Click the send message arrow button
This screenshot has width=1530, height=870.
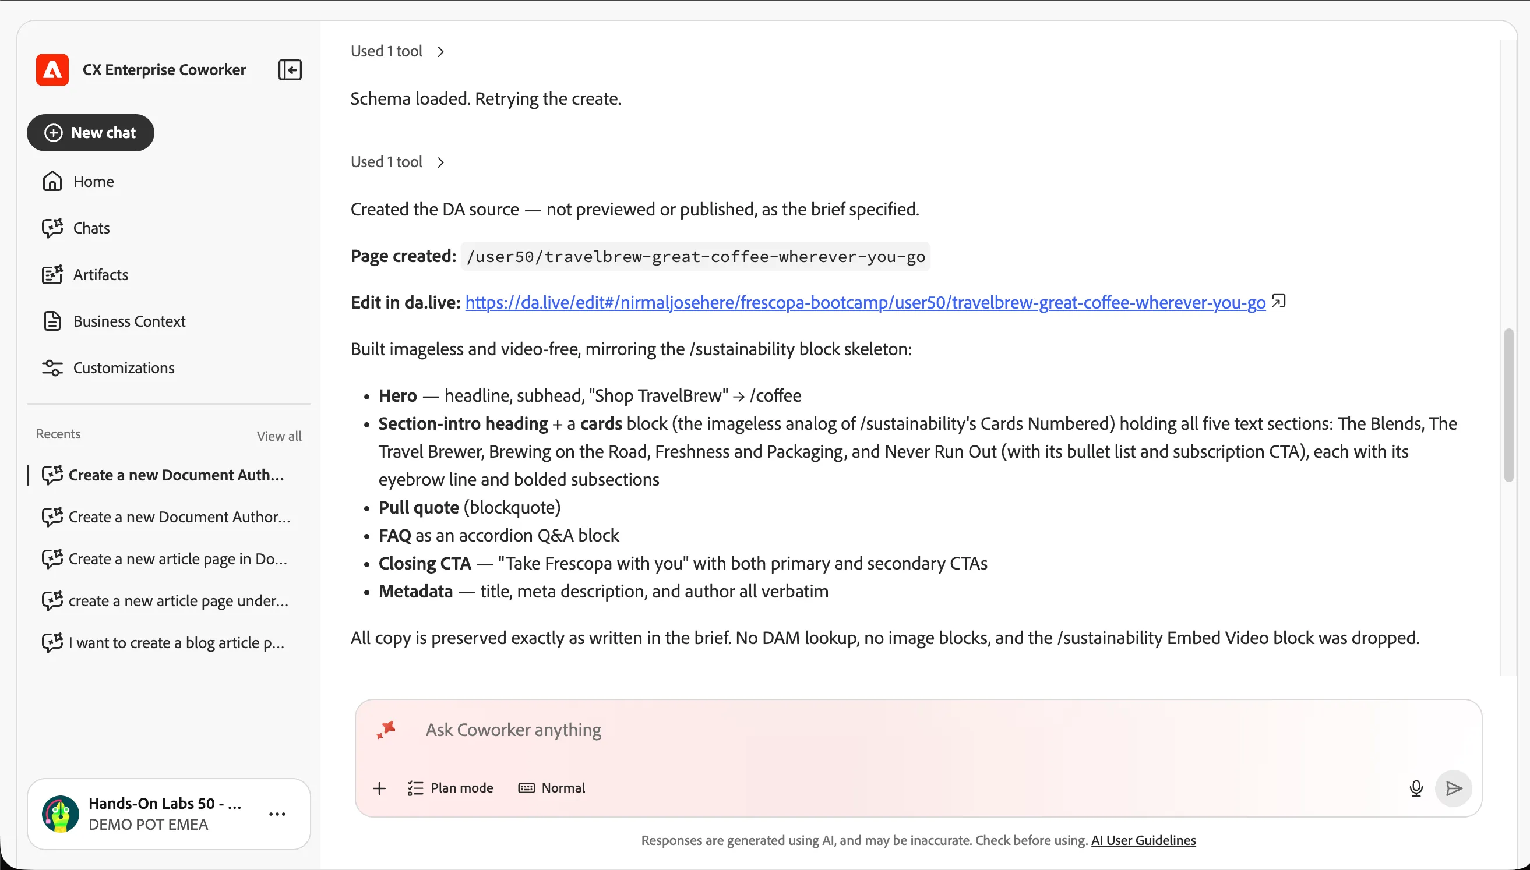(x=1454, y=788)
